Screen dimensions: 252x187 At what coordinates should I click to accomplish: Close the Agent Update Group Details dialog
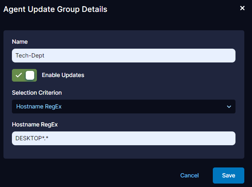coord(242,8)
